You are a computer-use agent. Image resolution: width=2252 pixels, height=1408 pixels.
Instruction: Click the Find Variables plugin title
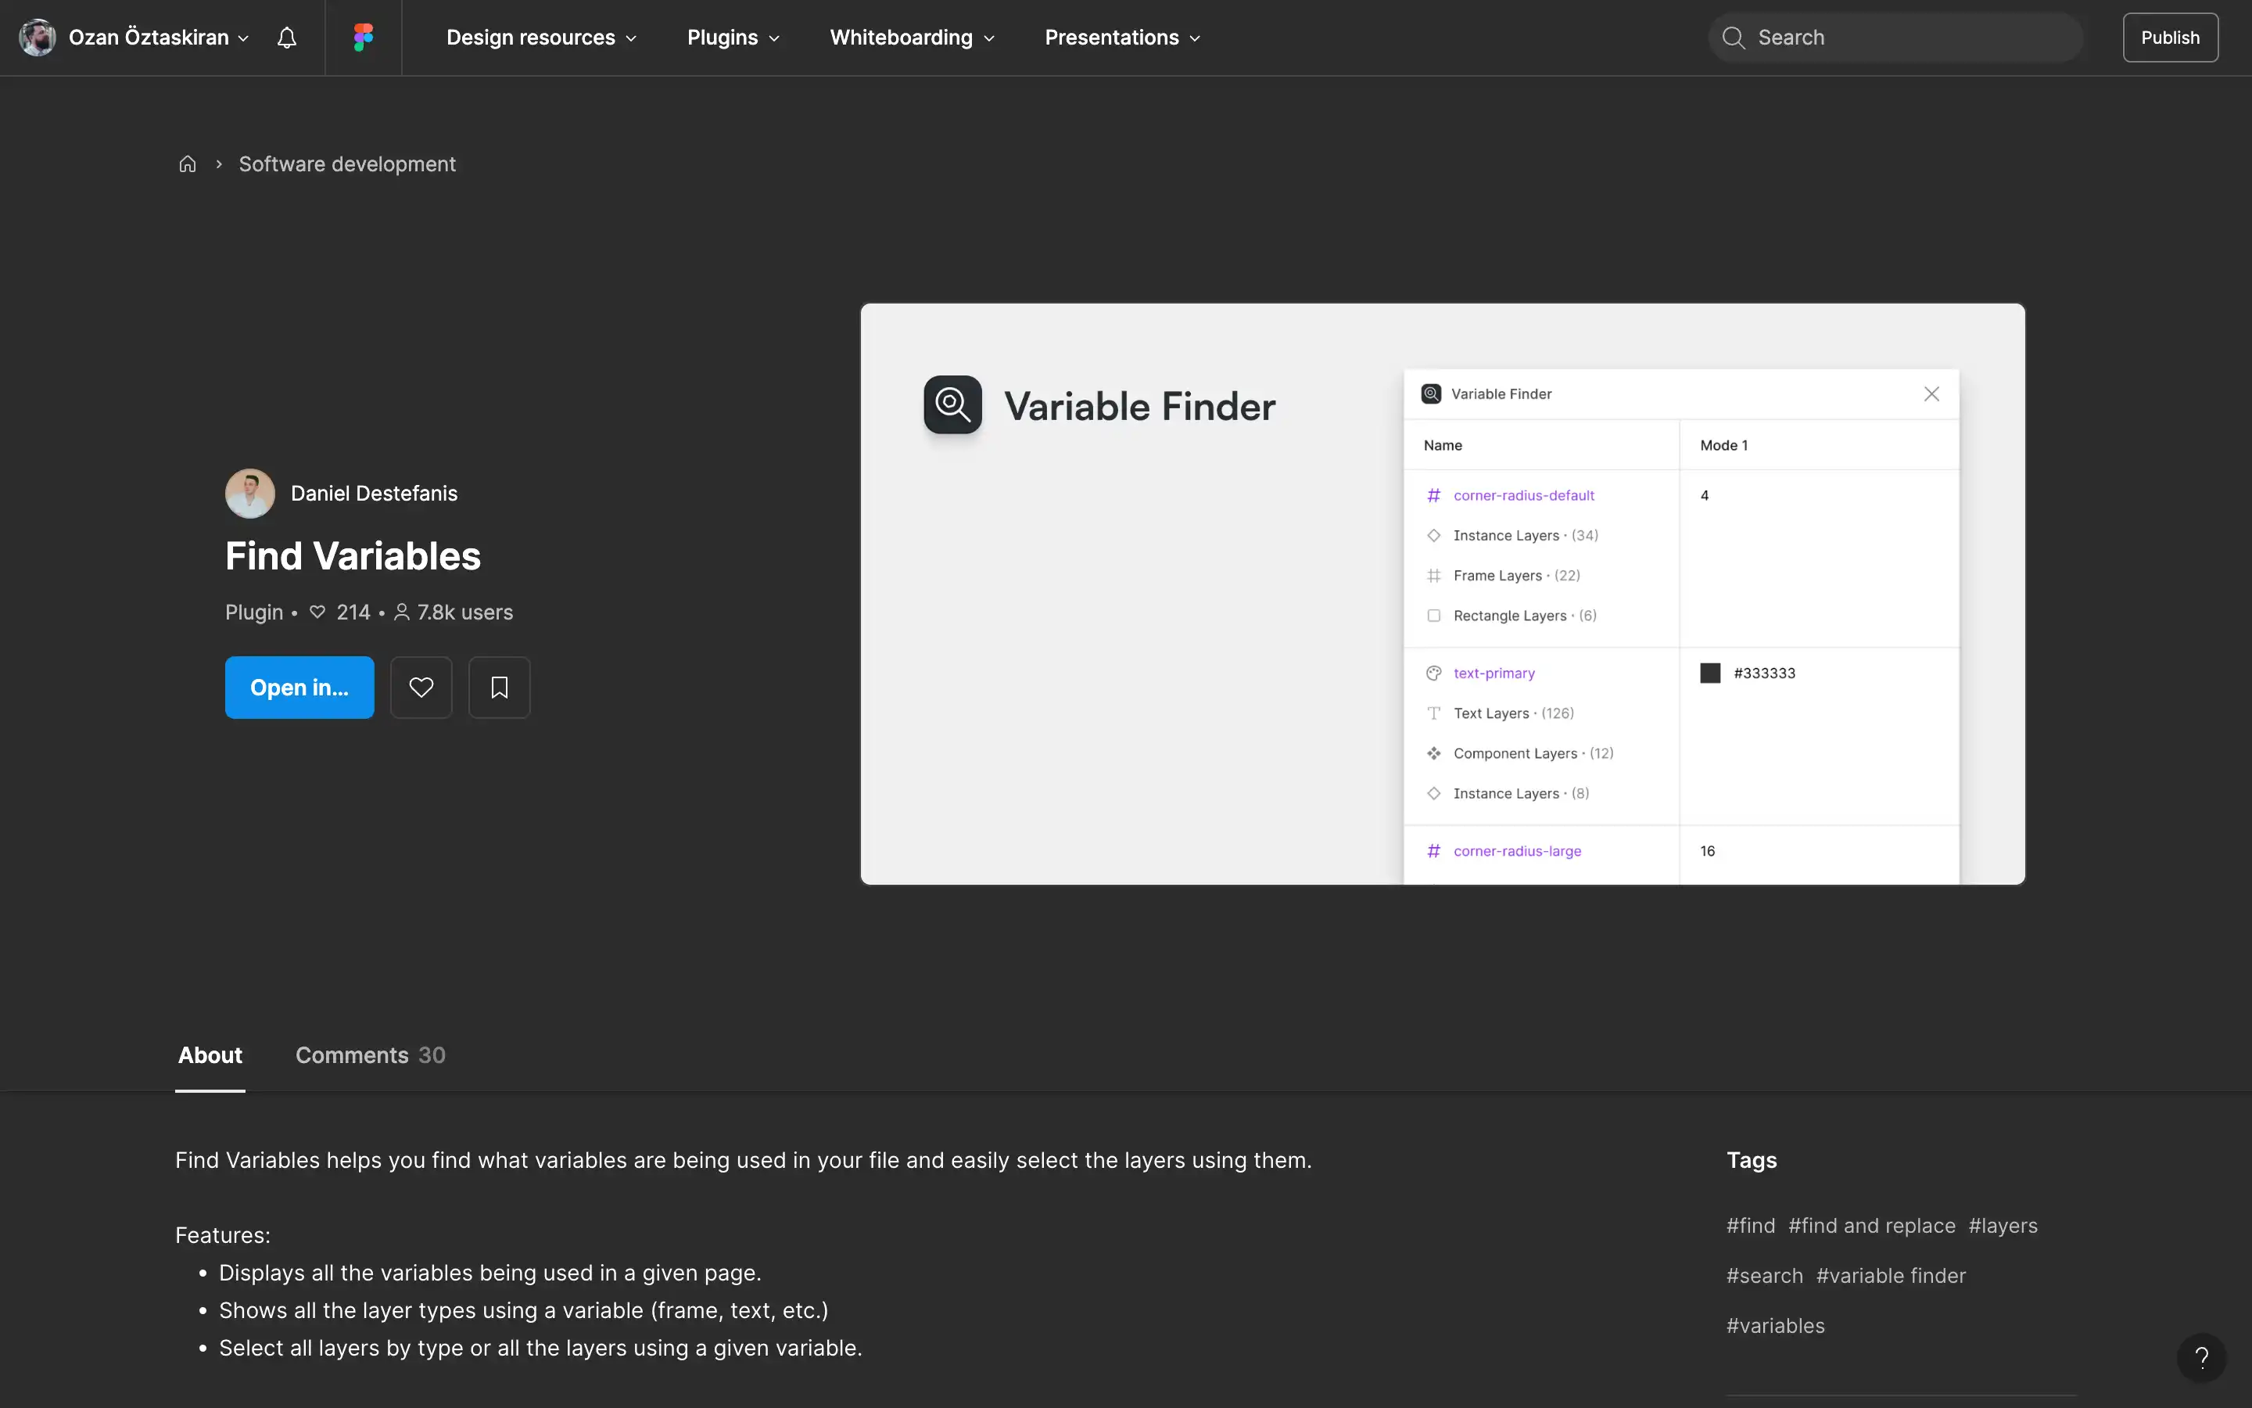353,556
